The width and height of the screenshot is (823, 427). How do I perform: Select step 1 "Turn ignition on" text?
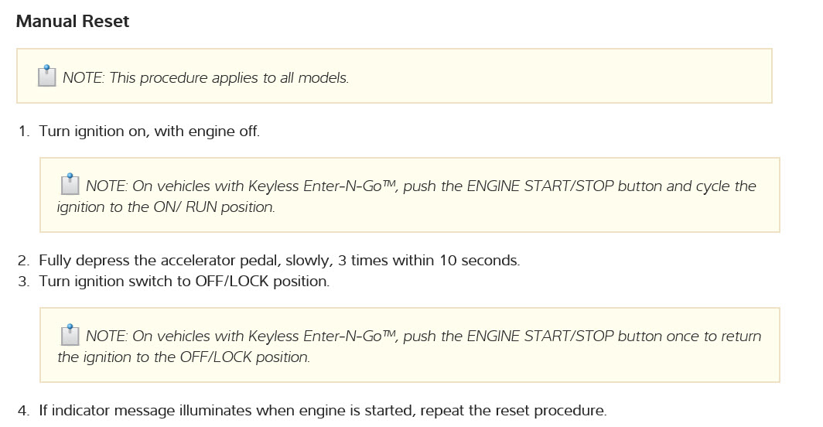(149, 132)
